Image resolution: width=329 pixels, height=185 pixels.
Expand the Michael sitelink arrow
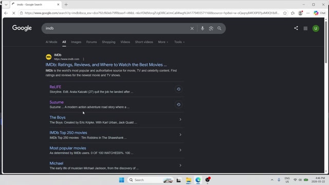(x=180, y=165)
